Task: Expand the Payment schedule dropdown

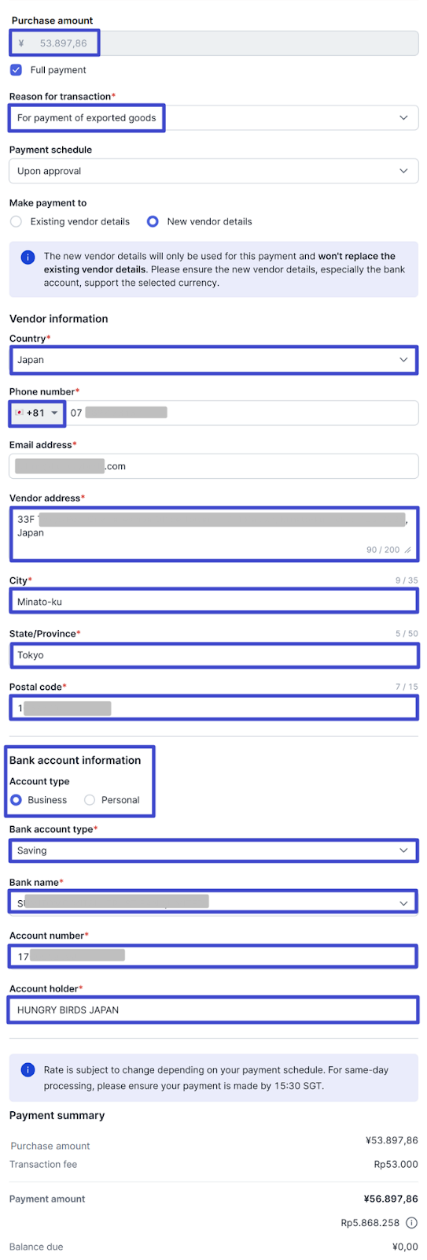Action: click(214, 171)
